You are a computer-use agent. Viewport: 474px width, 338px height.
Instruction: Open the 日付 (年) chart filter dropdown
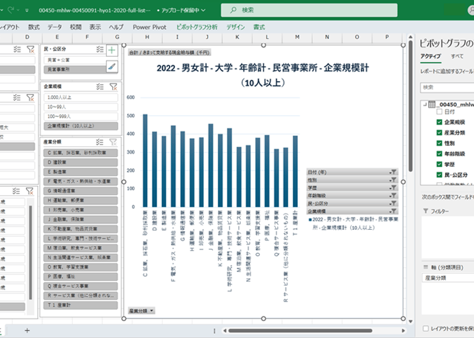point(393,172)
